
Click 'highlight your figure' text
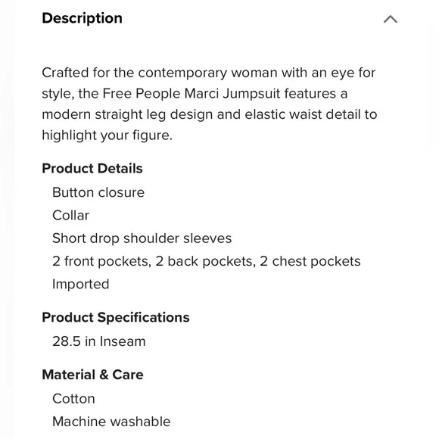[107, 135]
